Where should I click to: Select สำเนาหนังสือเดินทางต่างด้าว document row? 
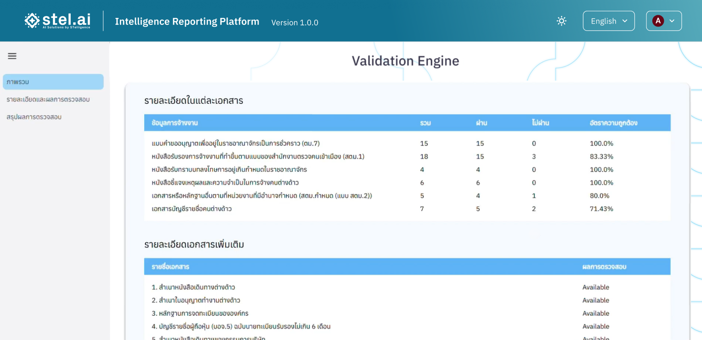(193, 287)
